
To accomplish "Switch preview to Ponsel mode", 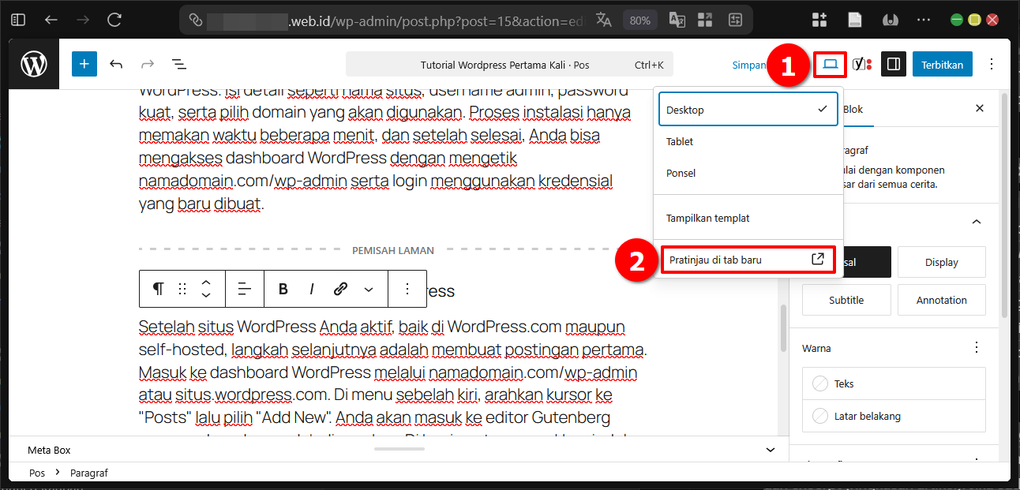I will click(747, 173).
